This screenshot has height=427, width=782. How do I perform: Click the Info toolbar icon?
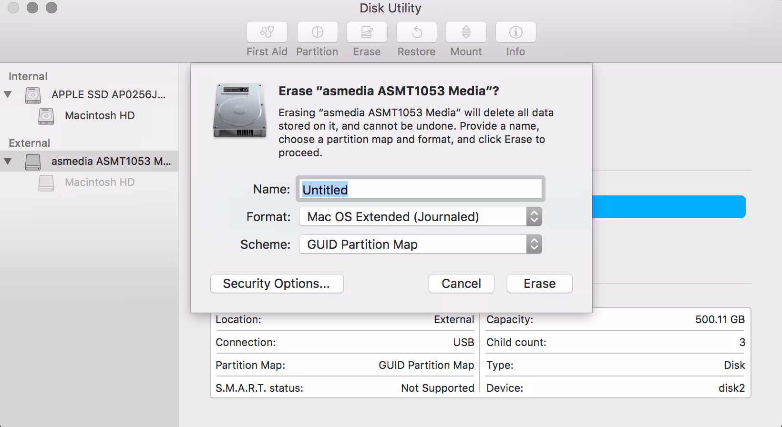[x=515, y=32]
